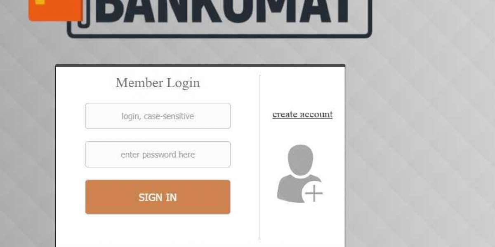Screen dimensions: 495x247
Task: Focus the enter password here field
Action: (158, 154)
